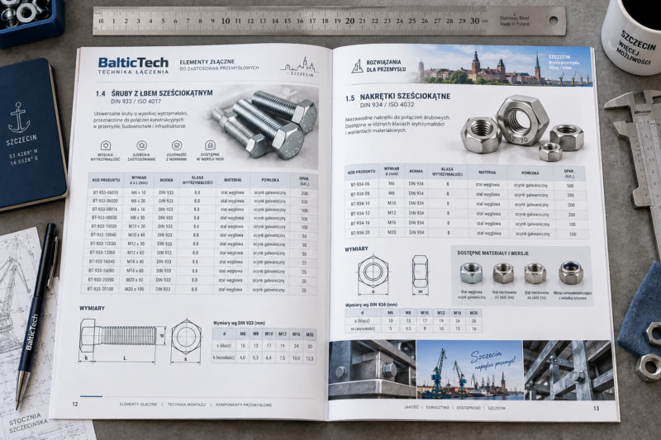The image size is (661, 440).
Task: Click page number 13
Action: [x=596, y=408]
